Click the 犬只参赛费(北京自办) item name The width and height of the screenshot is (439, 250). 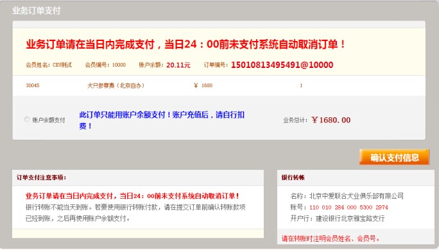tap(116, 85)
